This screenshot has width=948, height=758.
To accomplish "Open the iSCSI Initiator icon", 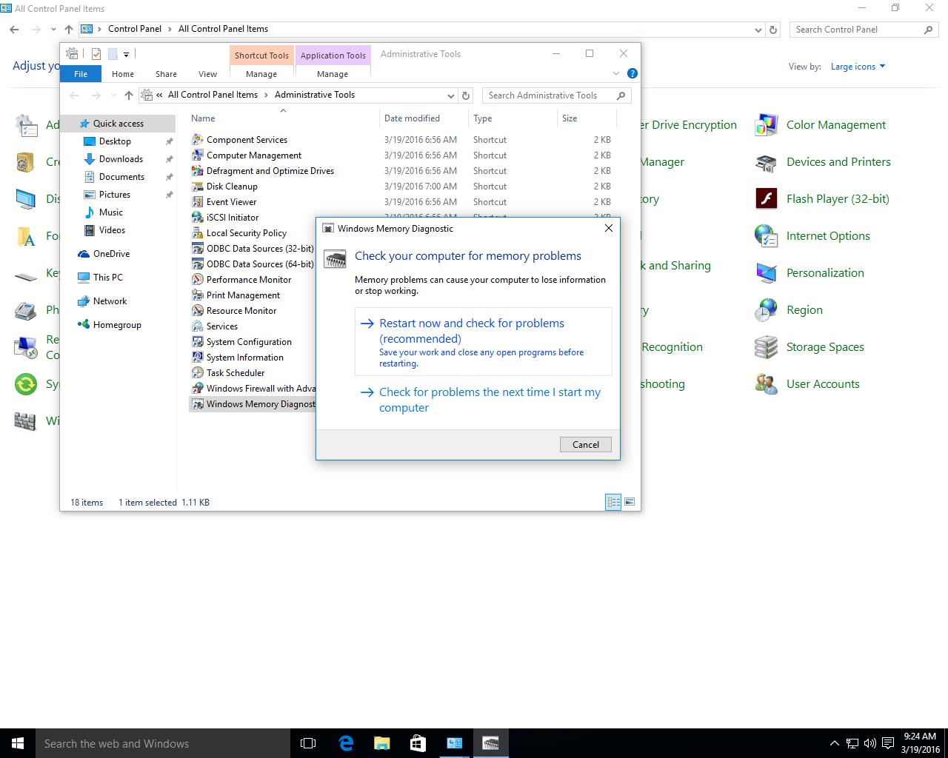I will (197, 217).
